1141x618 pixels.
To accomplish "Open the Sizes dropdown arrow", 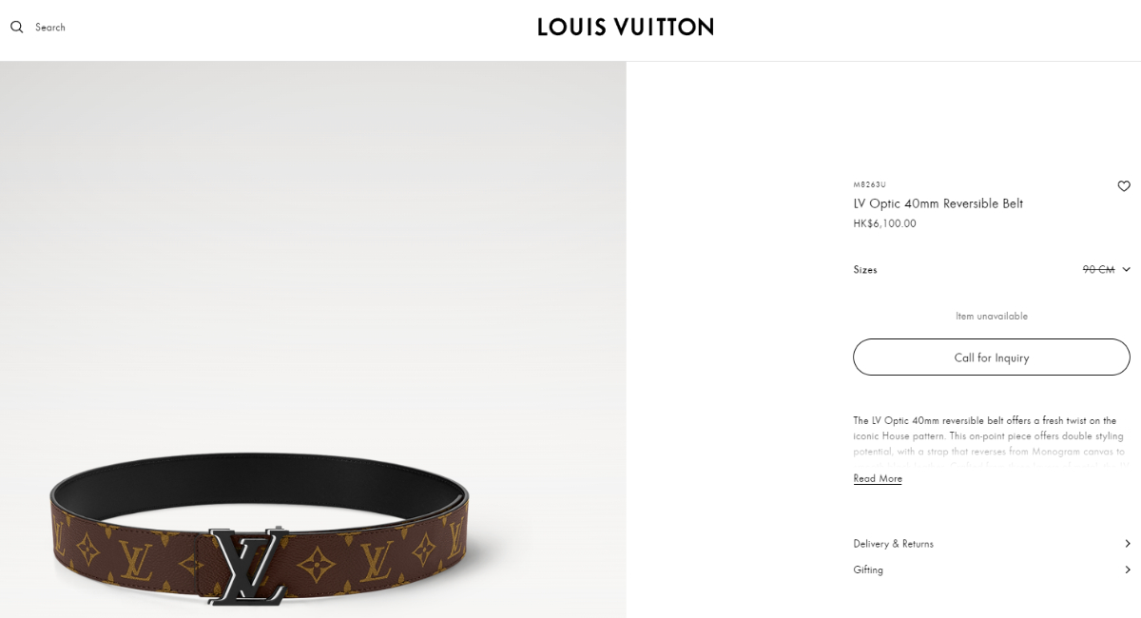I will click(x=1126, y=270).
